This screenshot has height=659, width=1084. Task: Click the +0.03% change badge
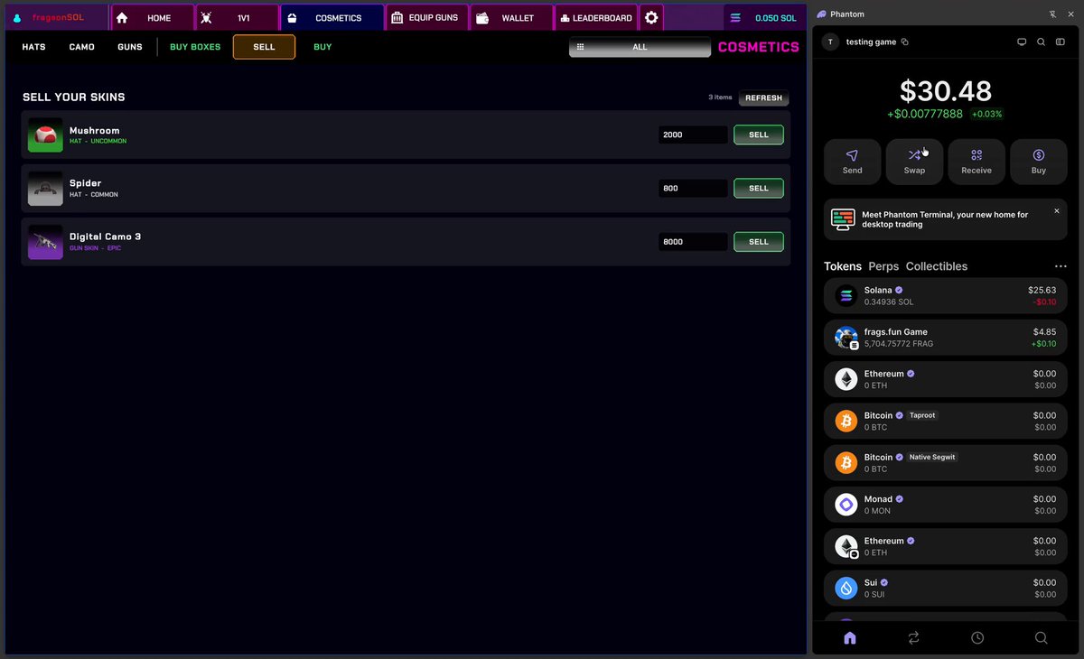[x=986, y=115]
